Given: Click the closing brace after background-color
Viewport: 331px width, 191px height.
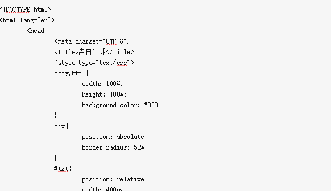Looking at the screenshot, I should [x=55, y=116].
